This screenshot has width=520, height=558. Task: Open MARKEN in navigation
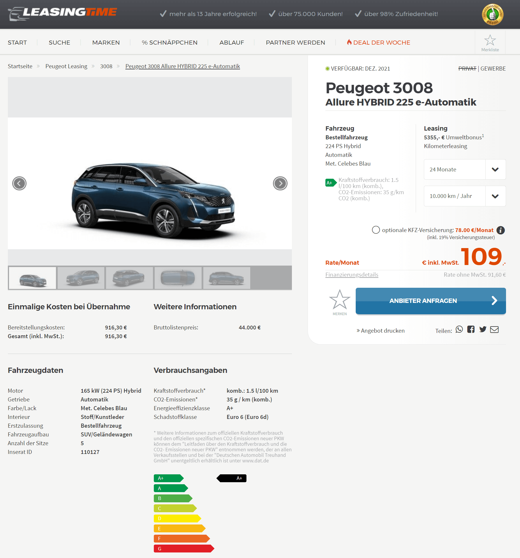(106, 43)
